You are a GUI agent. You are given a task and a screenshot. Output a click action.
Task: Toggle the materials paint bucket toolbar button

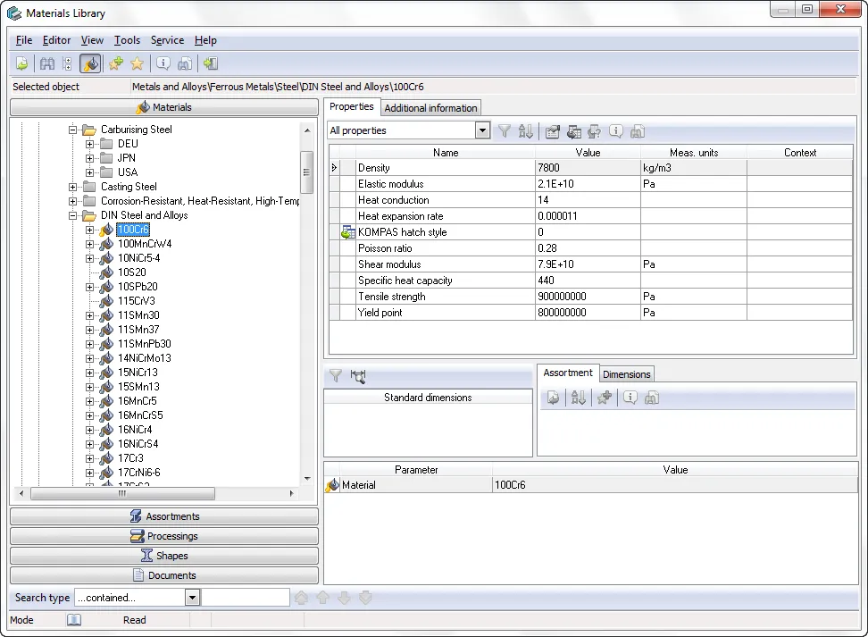pyautogui.click(x=90, y=63)
